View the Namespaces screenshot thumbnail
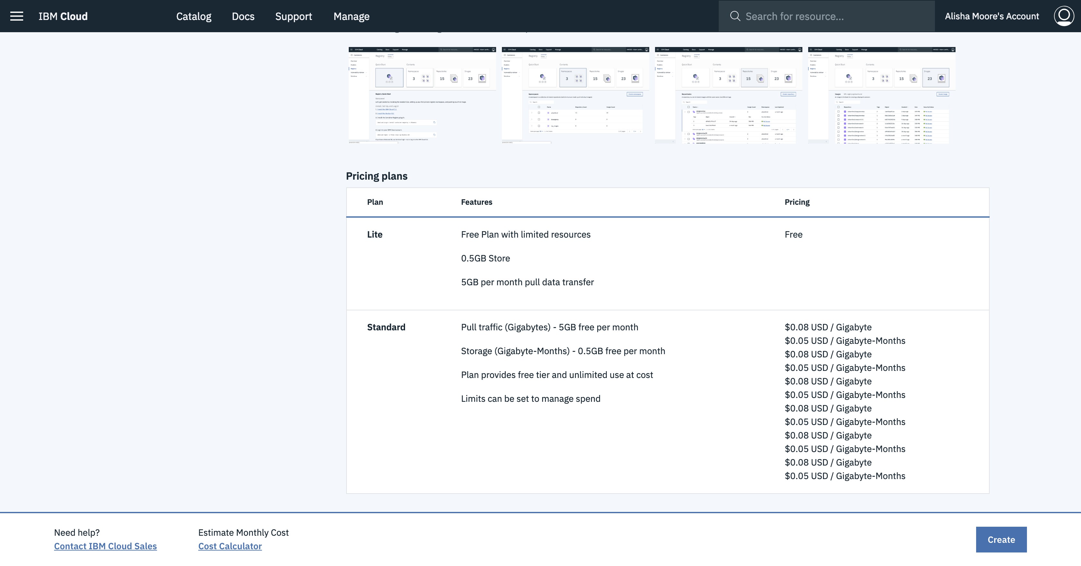Screen dimensions: 1081x566 pyautogui.click(x=575, y=95)
